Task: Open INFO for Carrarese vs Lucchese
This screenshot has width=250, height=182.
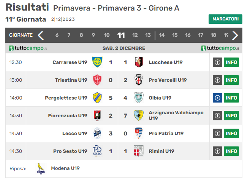Action: [231, 62]
